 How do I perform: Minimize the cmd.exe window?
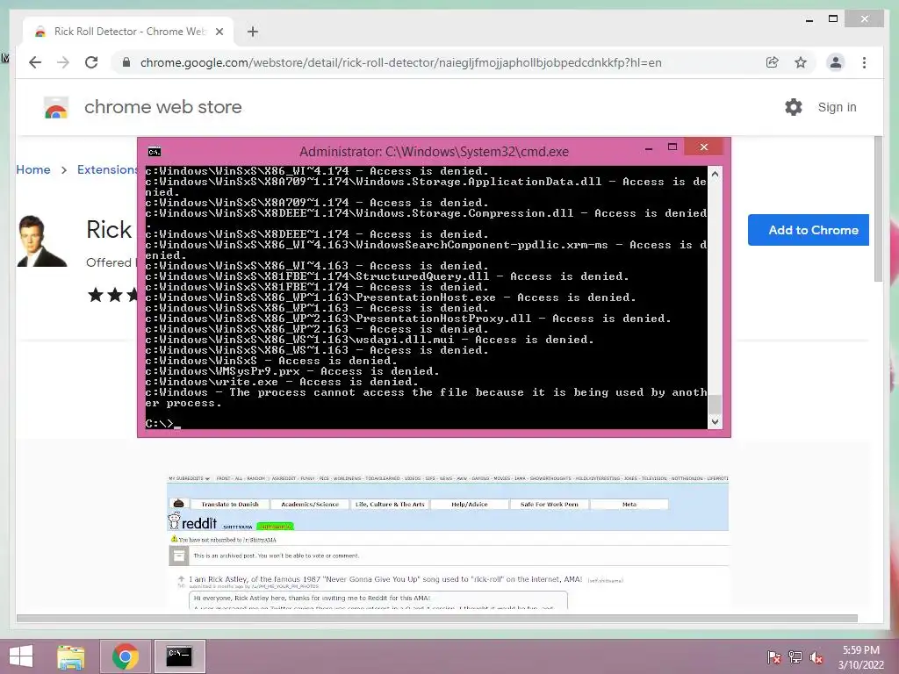[649, 147]
